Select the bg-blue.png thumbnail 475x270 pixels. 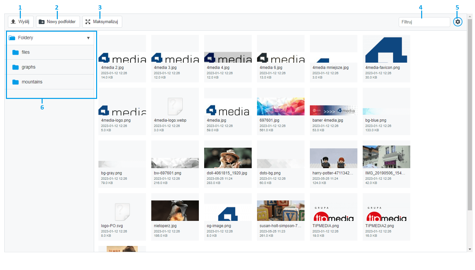(386, 111)
